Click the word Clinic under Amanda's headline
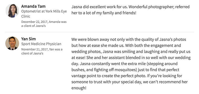 click(x=26, y=16)
